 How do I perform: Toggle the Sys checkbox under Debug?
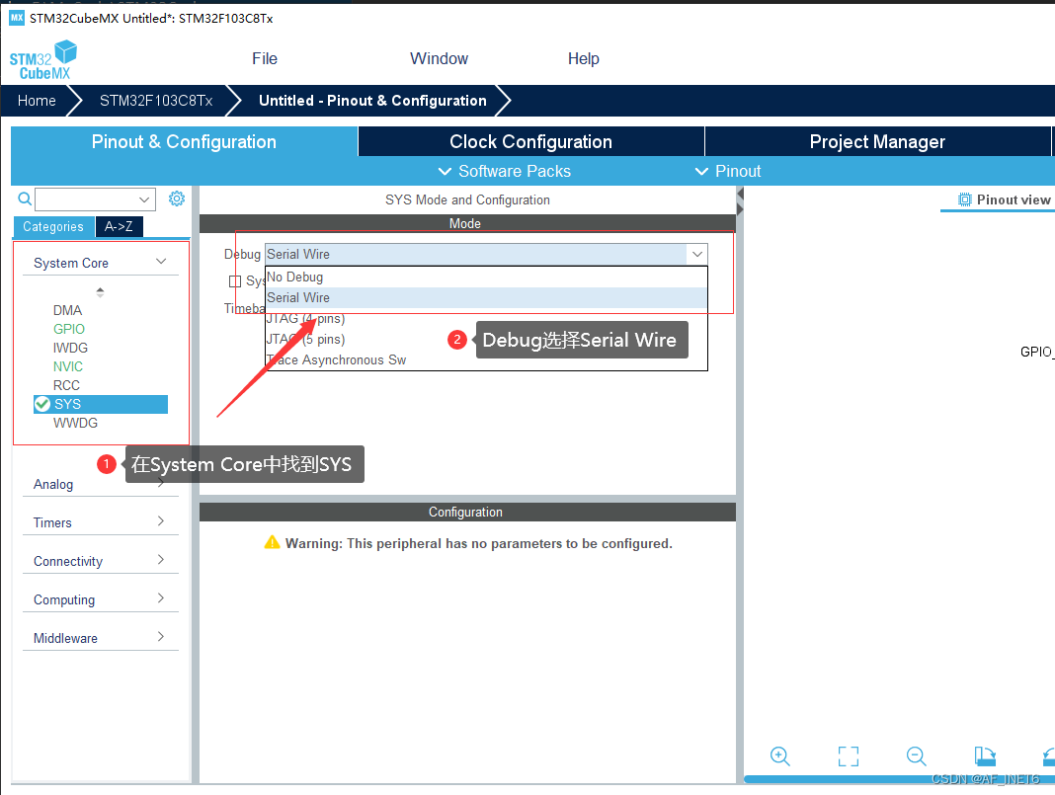pos(235,281)
